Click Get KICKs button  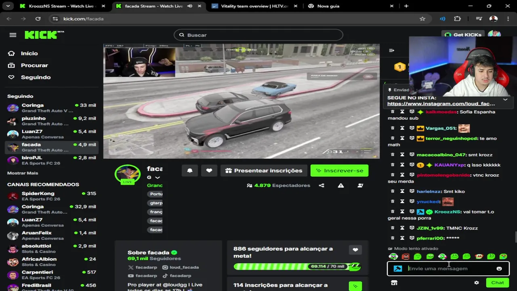click(x=462, y=35)
